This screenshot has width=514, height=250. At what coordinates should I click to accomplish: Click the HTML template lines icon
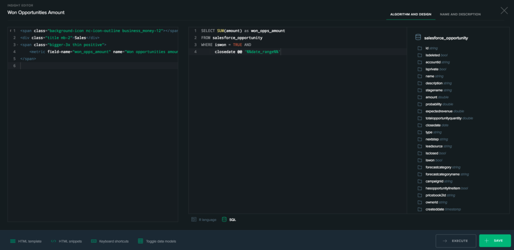13,241
